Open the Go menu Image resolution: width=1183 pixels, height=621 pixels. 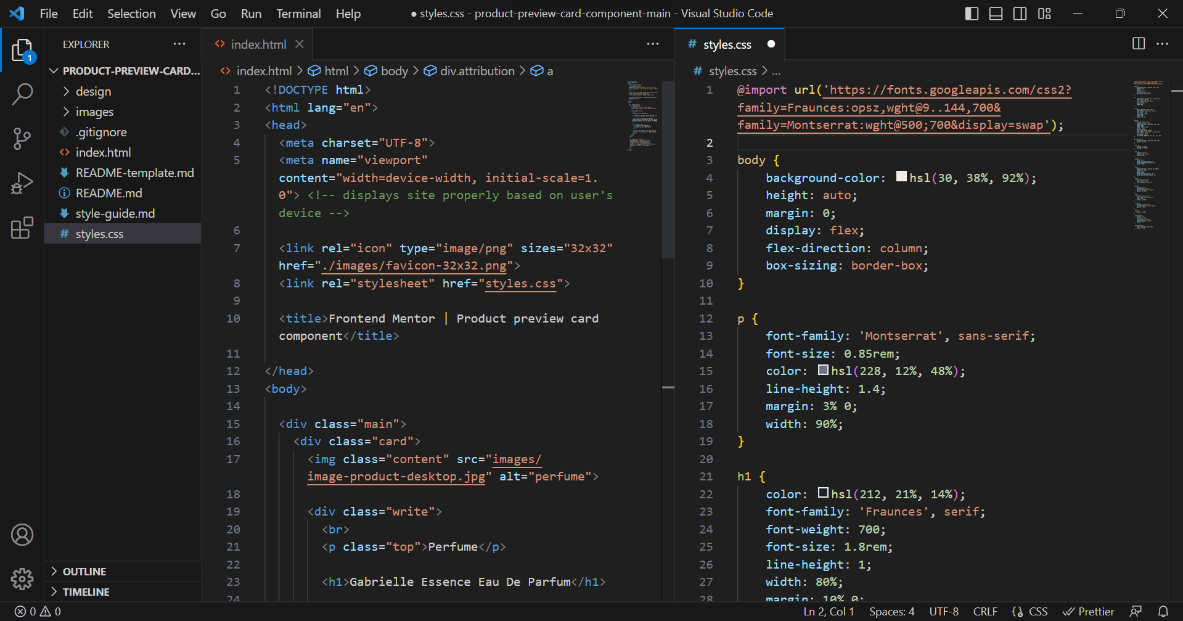click(218, 14)
